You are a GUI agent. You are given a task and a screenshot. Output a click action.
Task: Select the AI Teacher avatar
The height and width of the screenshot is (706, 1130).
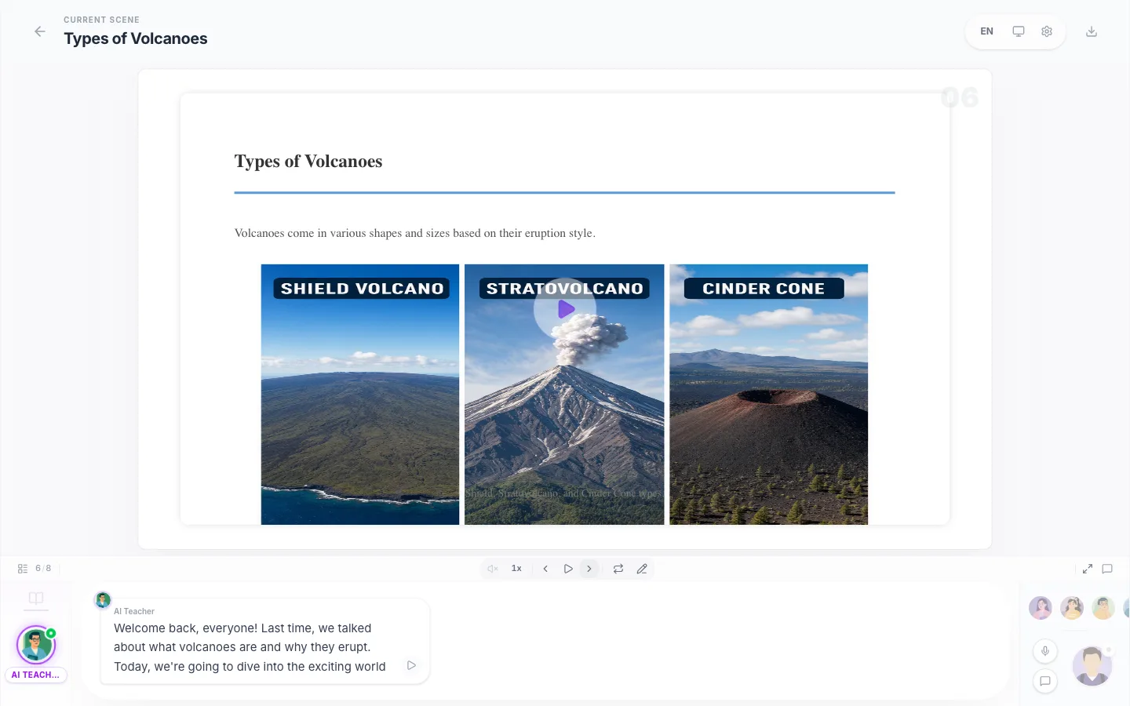[x=36, y=646]
